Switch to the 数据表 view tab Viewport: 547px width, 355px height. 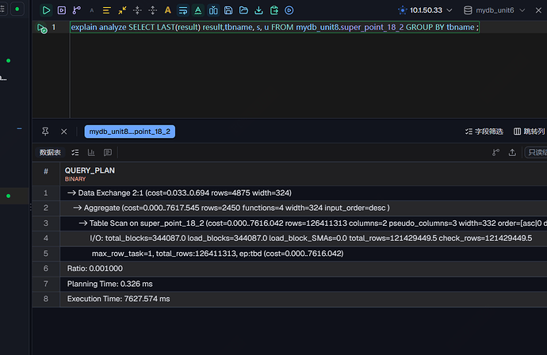(x=50, y=152)
